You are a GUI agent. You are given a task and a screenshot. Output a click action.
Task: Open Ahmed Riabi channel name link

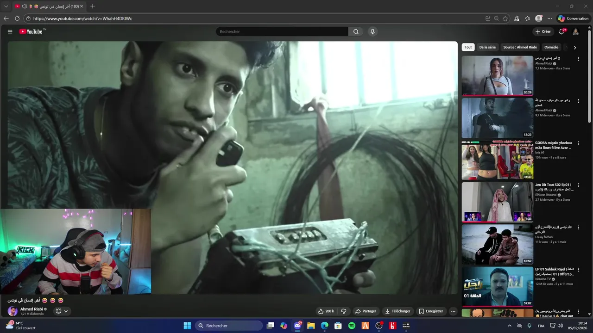point(32,309)
